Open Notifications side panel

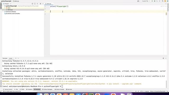click(x=168, y=7)
